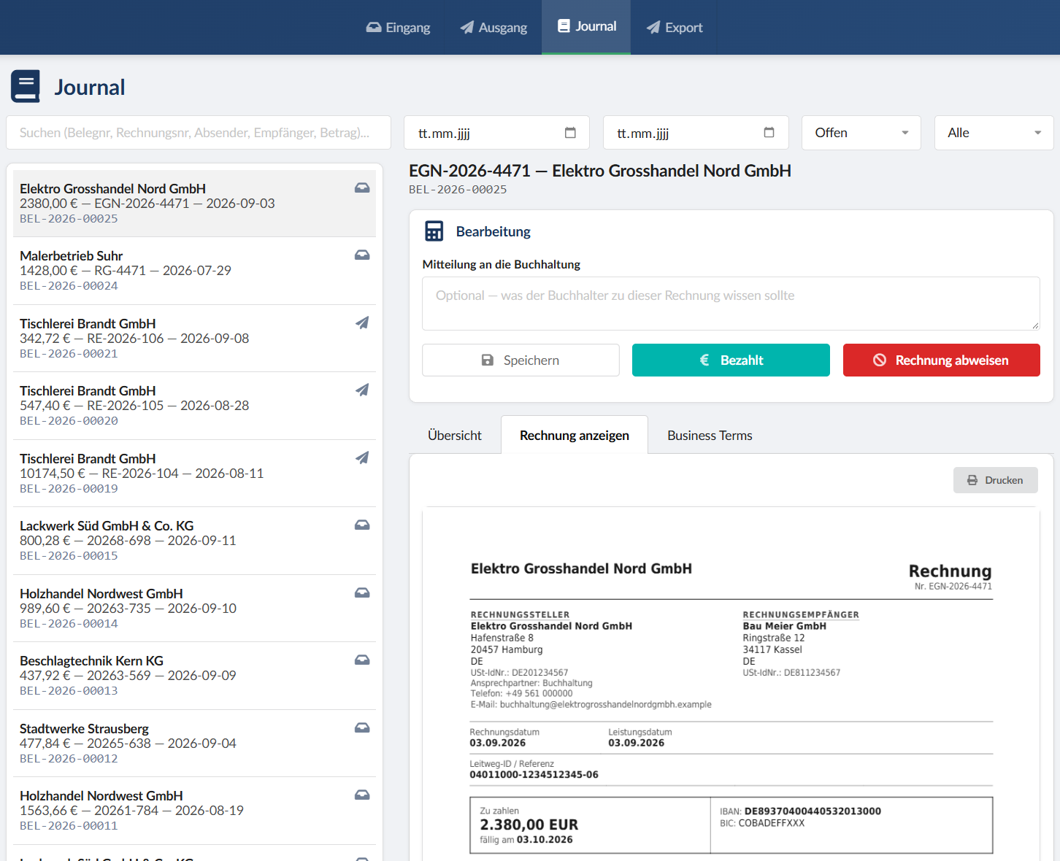Viewport: 1060px width, 861px height.
Task: Click the Journal book icon beside the heading
Action: coord(26,86)
